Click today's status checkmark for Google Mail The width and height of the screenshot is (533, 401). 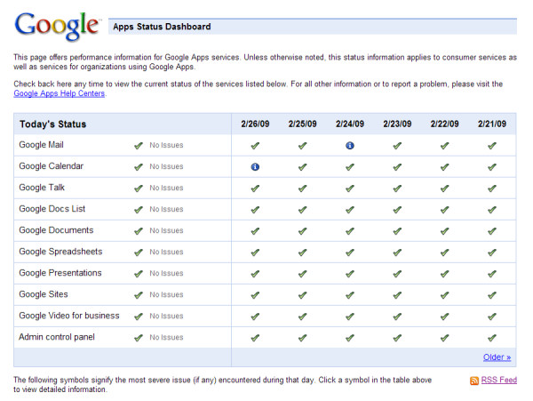[x=139, y=146]
